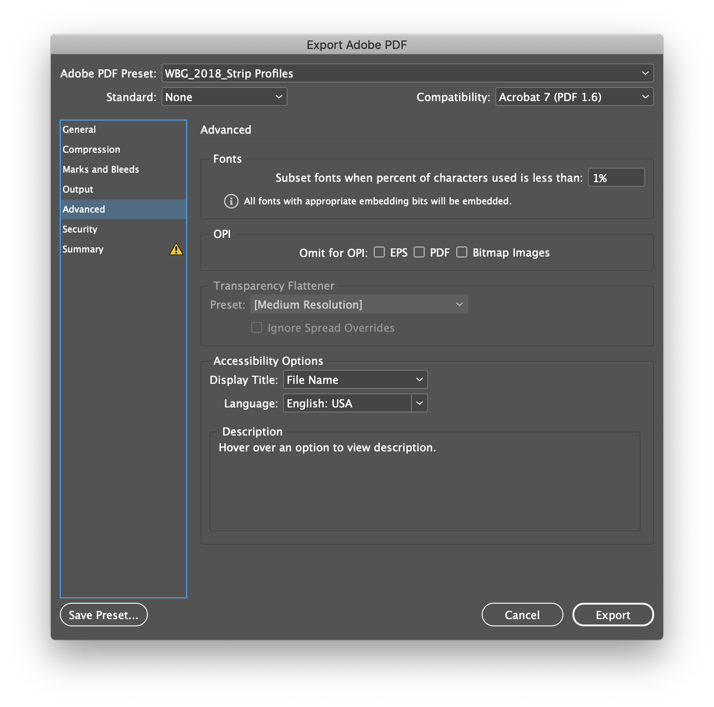Select the General panel
The height and width of the screenshot is (707, 714).
point(123,130)
